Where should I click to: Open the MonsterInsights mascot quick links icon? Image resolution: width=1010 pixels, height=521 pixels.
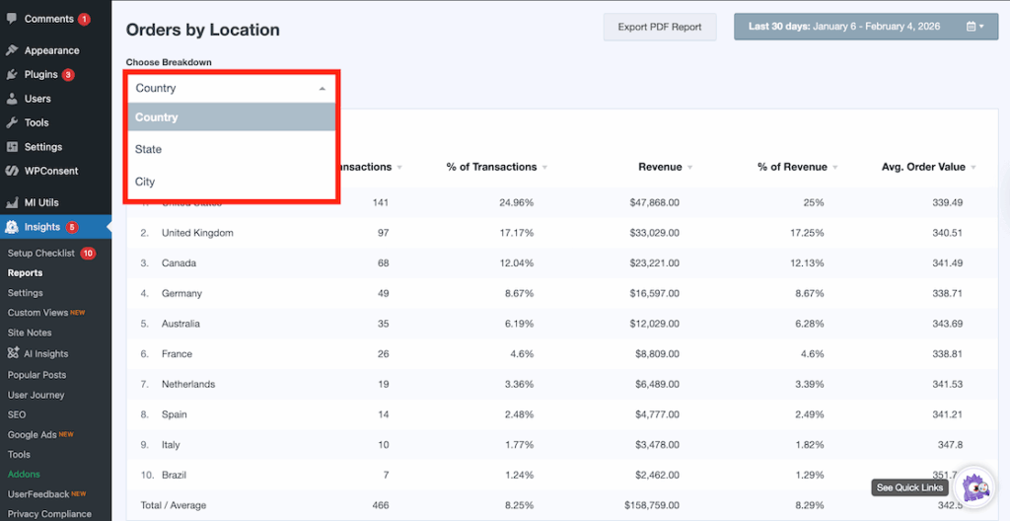click(975, 486)
